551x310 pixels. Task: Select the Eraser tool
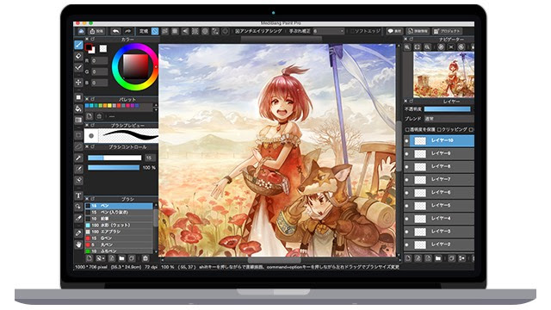pos(78,56)
